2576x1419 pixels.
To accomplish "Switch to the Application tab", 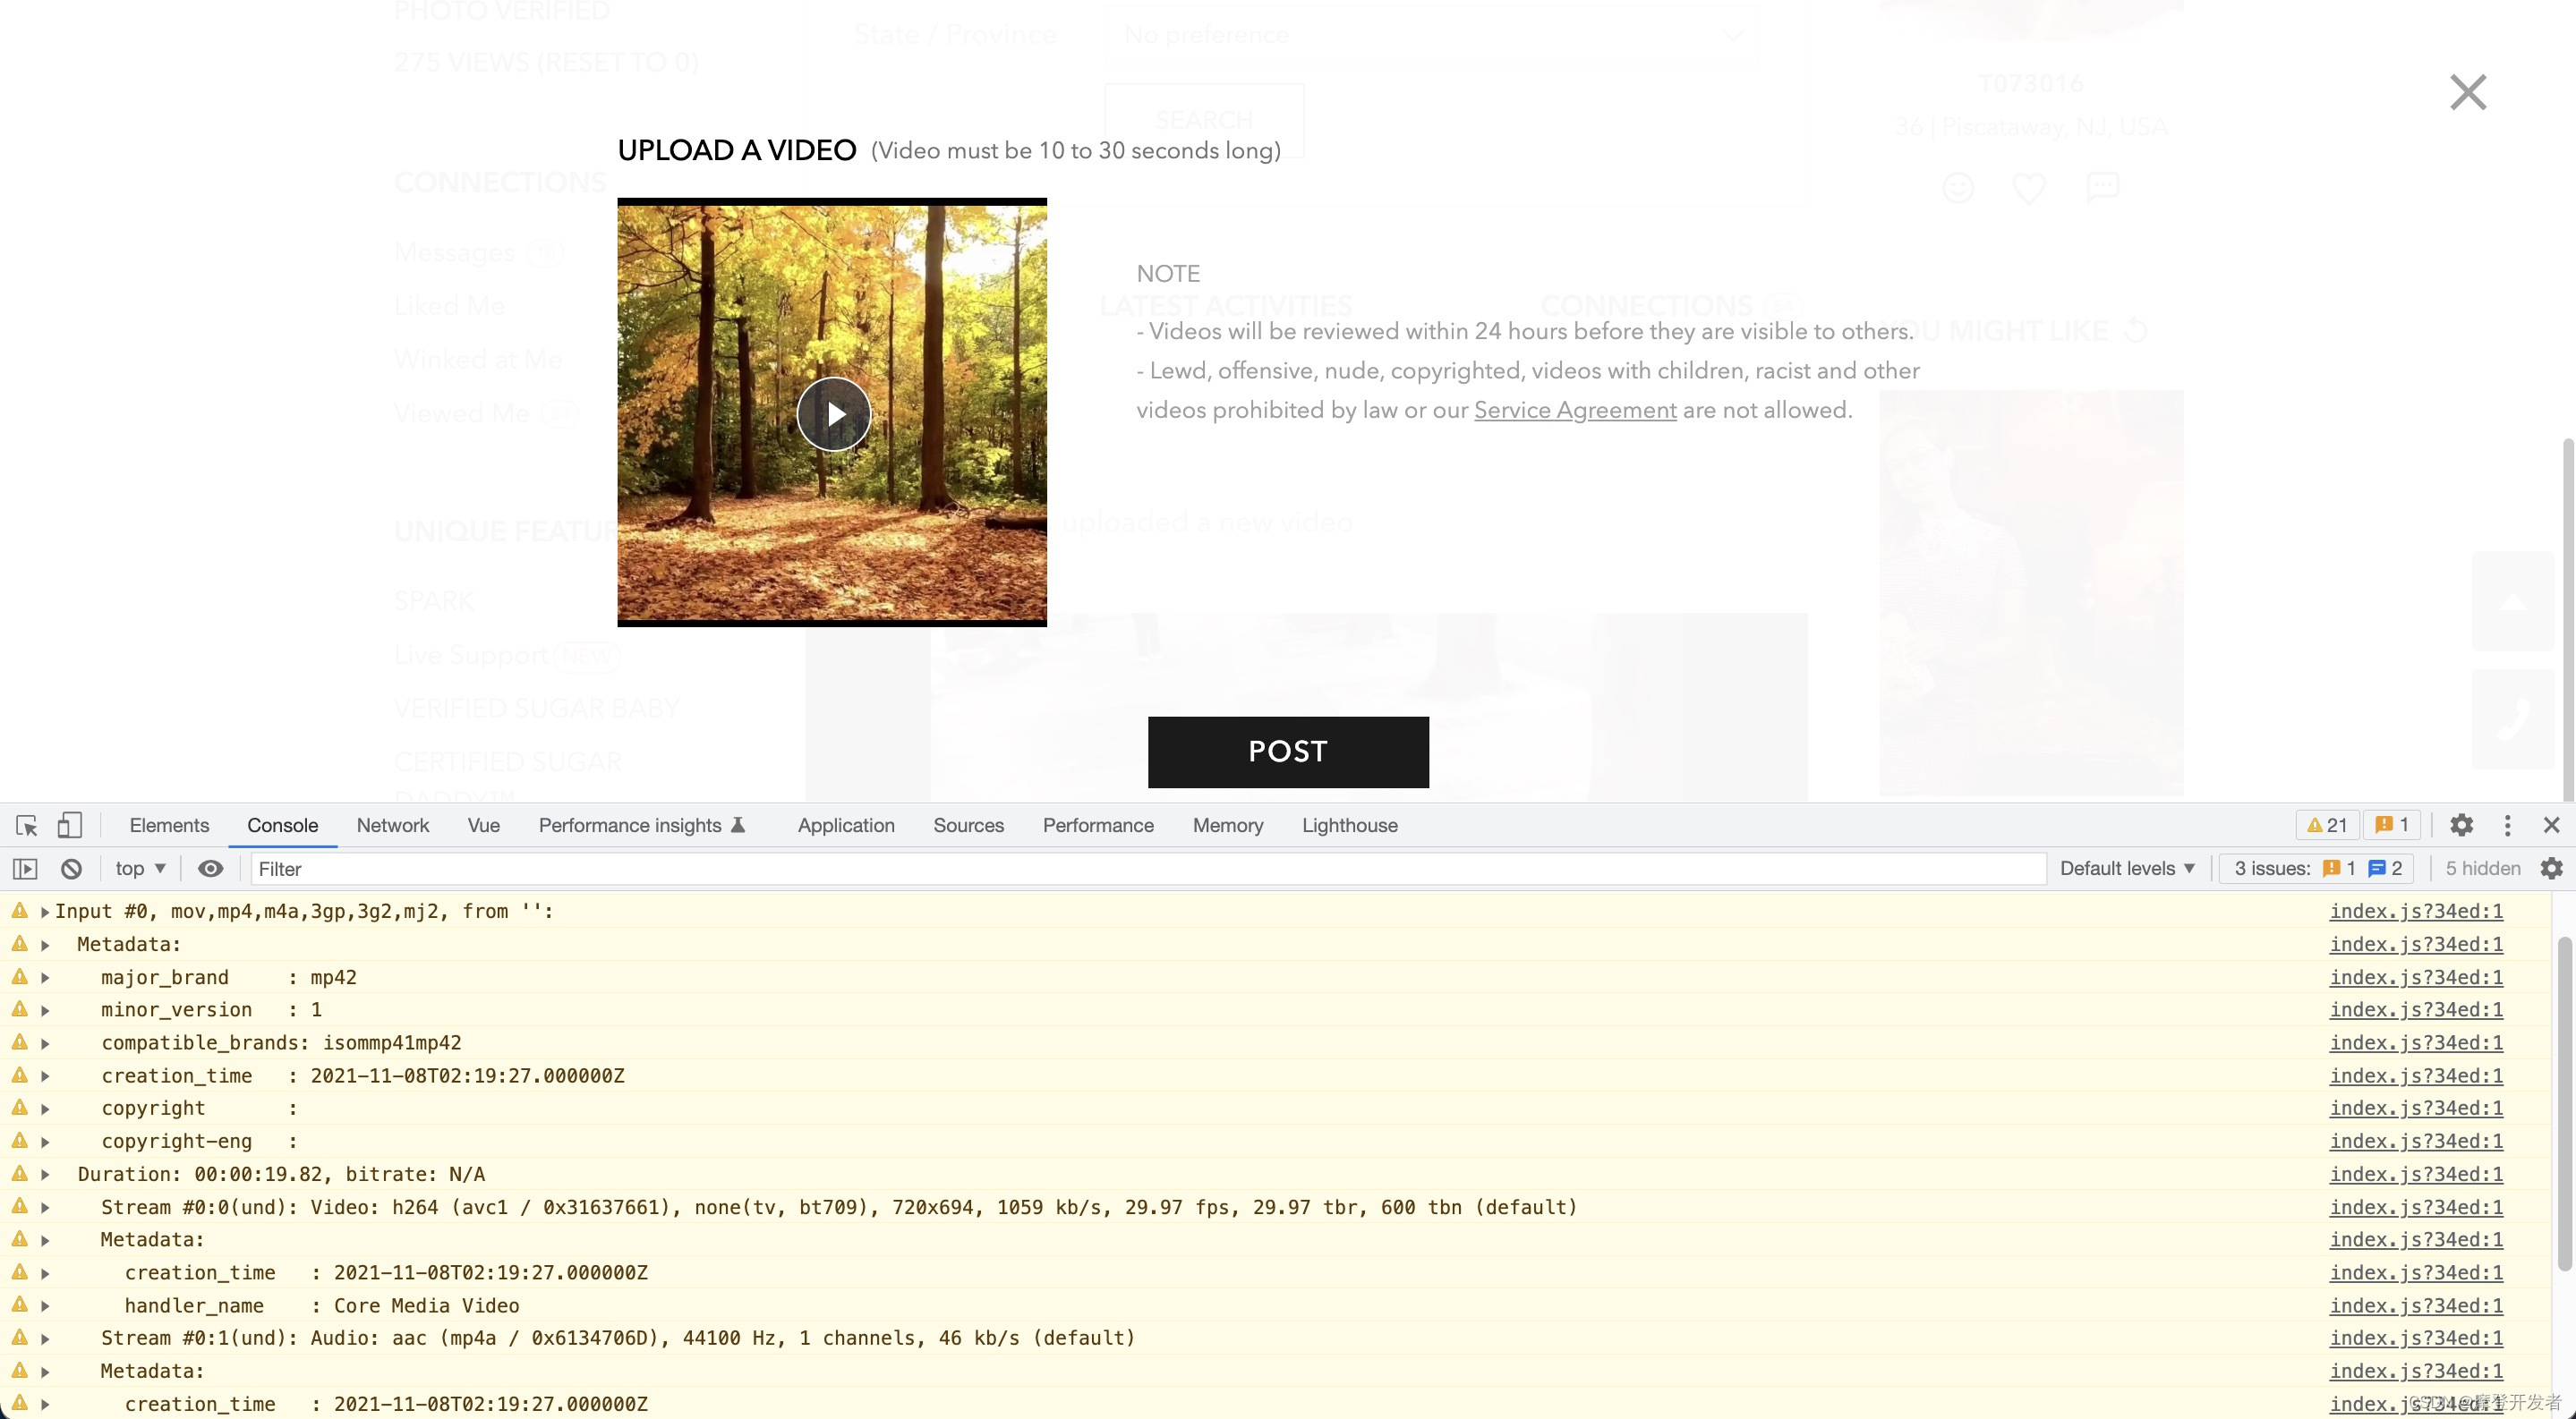I will [x=846, y=826].
